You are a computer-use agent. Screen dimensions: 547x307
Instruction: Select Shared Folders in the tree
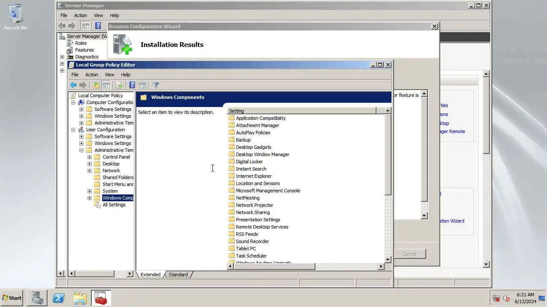(118, 177)
